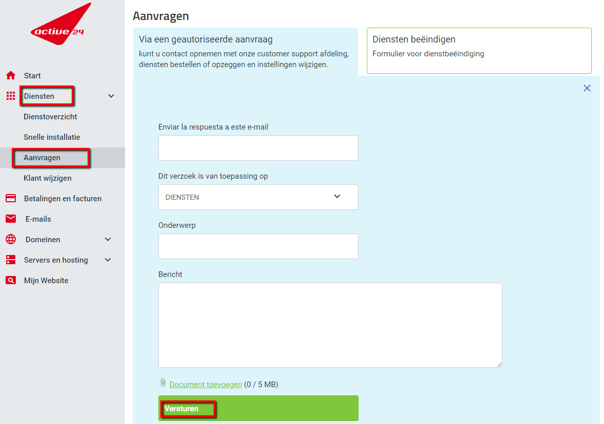
Task: Click the Active24 logo
Action: coord(61,24)
